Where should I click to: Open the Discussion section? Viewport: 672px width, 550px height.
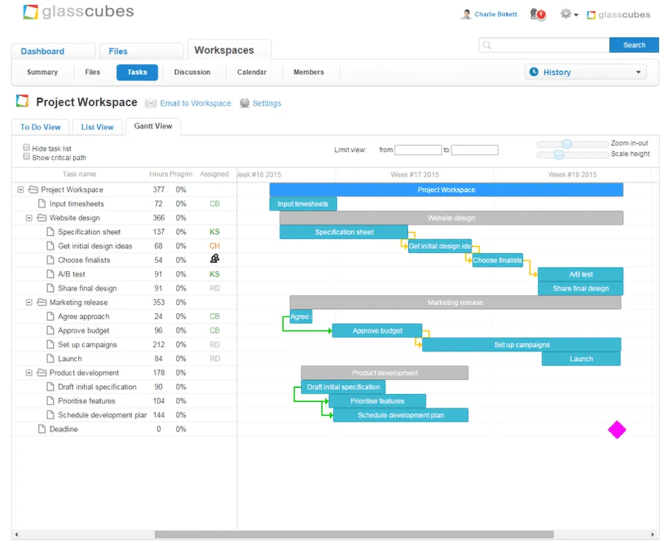coord(192,72)
